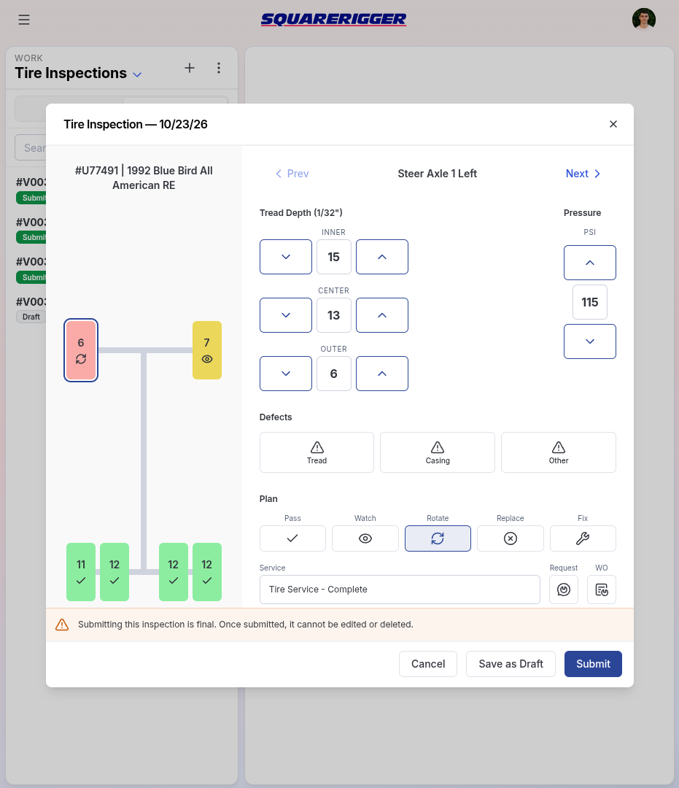Toggle the Casing defect button

(438, 452)
